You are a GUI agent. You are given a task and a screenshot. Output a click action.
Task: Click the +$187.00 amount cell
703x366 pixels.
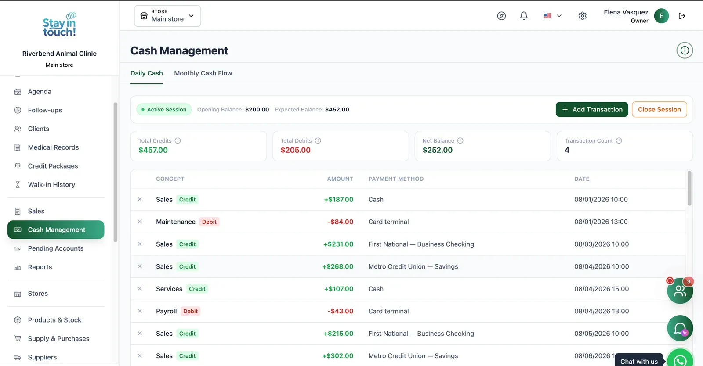[339, 200]
